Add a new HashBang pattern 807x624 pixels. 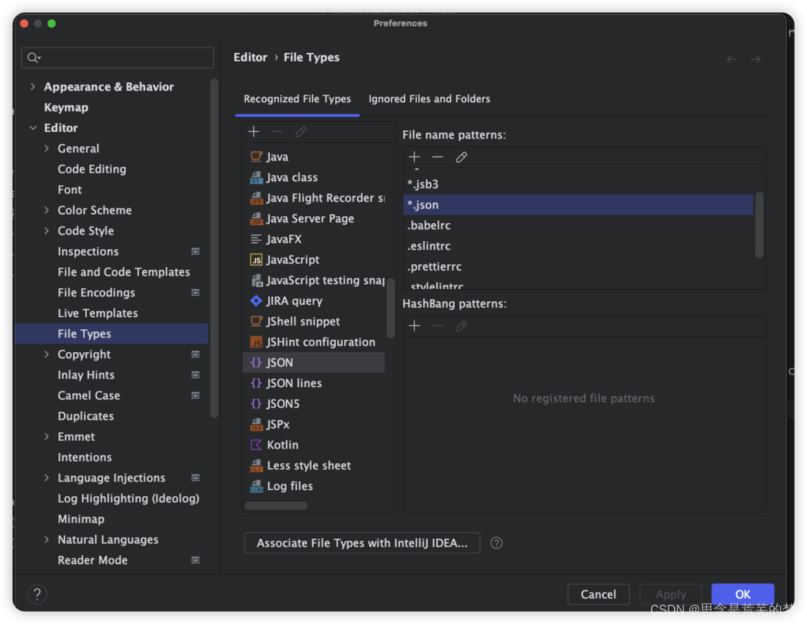(x=414, y=326)
